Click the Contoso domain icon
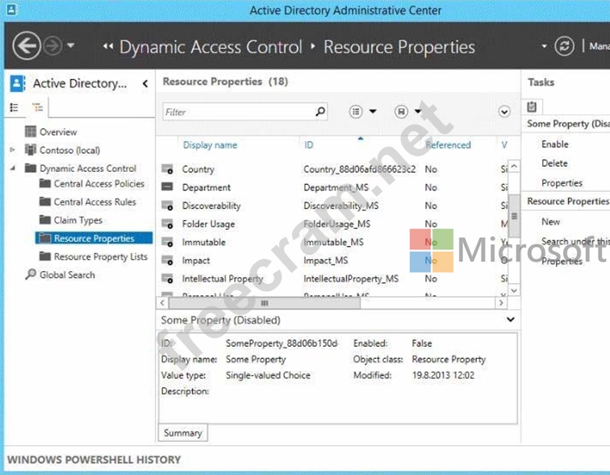610x475 pixels. 31,150
